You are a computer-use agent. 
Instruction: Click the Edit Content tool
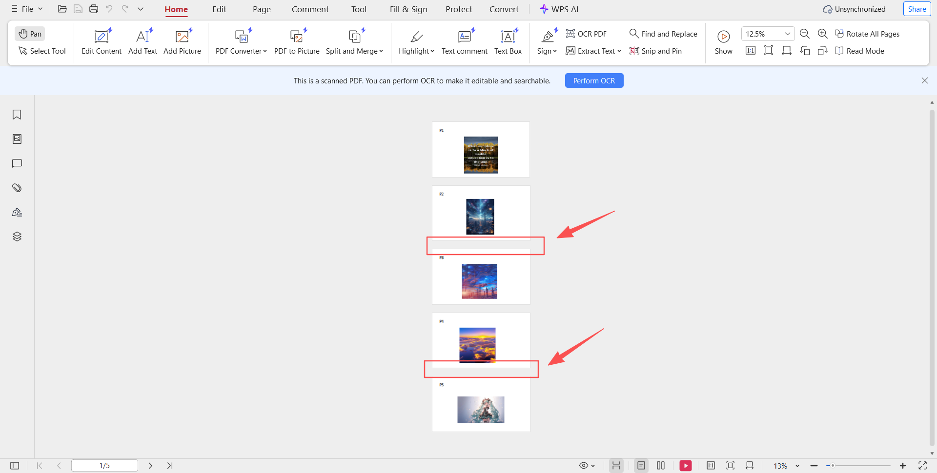tap(101, 42)
